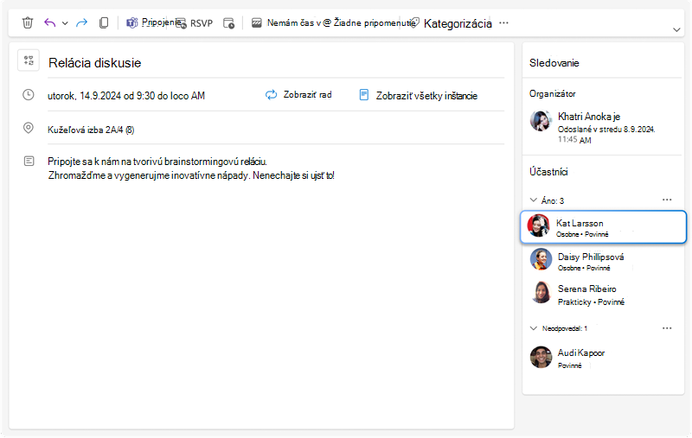The width and height of the screenshot is (692, 438).
Task: Click the calendar clock icon after RSVP
Action: coord(228,23)
